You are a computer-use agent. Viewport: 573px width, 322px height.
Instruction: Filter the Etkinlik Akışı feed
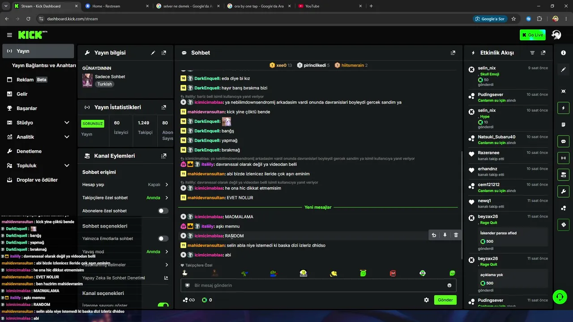pyautogui.click(x=532, y=53)
